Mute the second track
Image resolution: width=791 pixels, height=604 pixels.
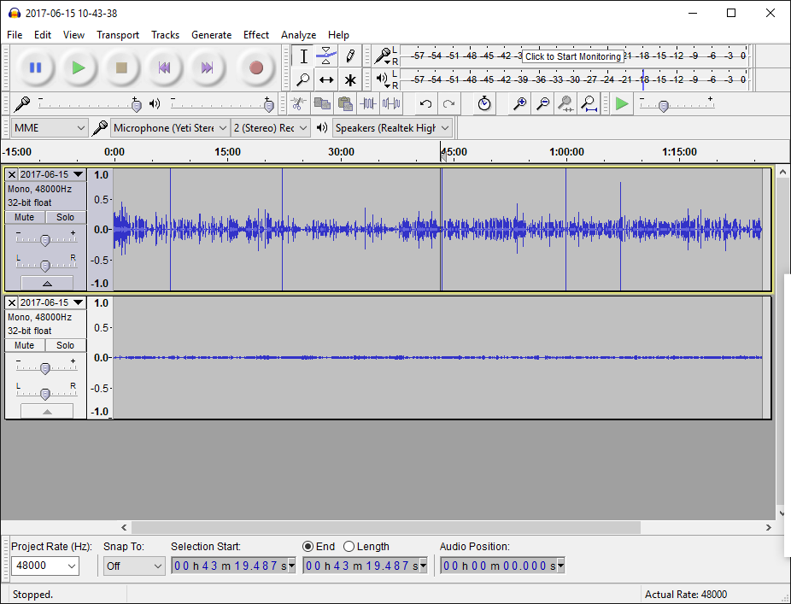click(24, 346)
